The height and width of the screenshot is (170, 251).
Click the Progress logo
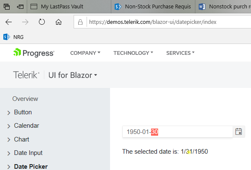coord(34,53)
